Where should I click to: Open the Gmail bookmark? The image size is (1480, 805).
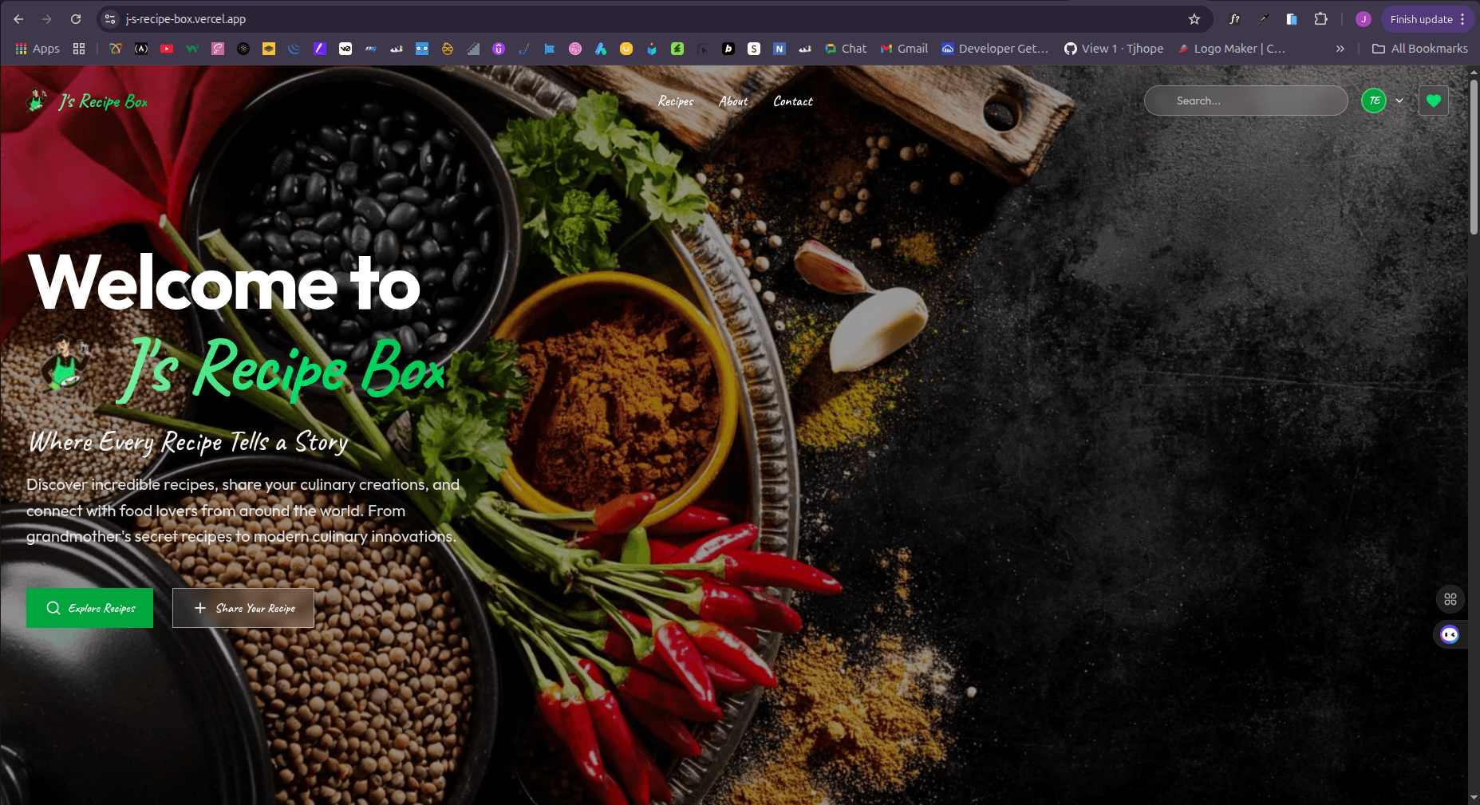click(904, 49)
